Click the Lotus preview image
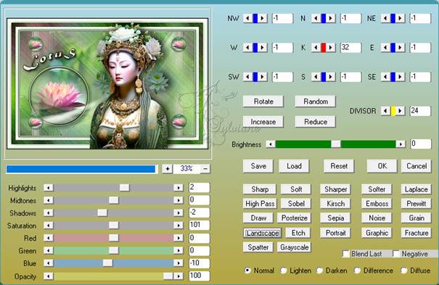Viewport: 439px width, 285px height. (107, 83)
